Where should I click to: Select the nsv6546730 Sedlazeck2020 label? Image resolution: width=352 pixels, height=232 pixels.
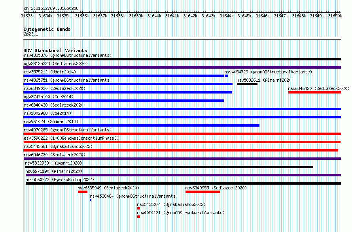coord(55,155)
